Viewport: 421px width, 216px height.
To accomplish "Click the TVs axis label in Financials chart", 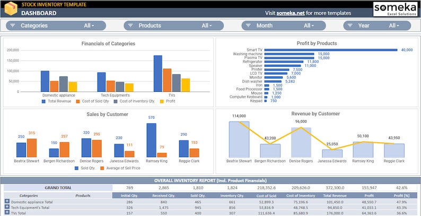I will (x=172, y=95).
